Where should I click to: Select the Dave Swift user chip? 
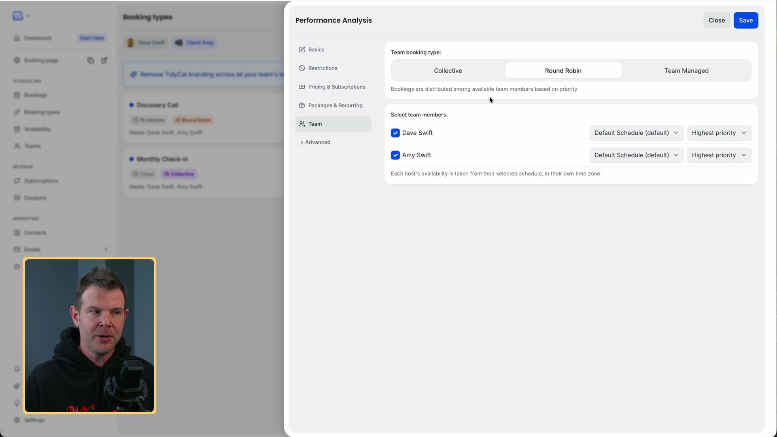(146, 42)
